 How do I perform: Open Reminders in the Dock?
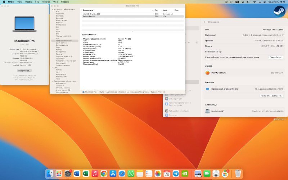point(149,174)
